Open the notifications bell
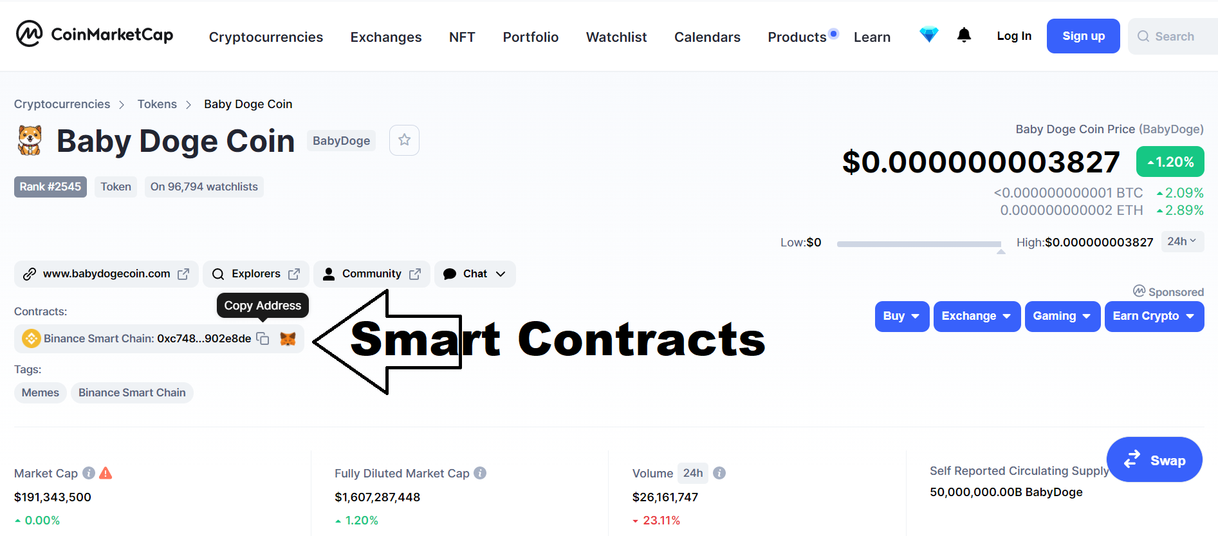 tap(964, 35)
